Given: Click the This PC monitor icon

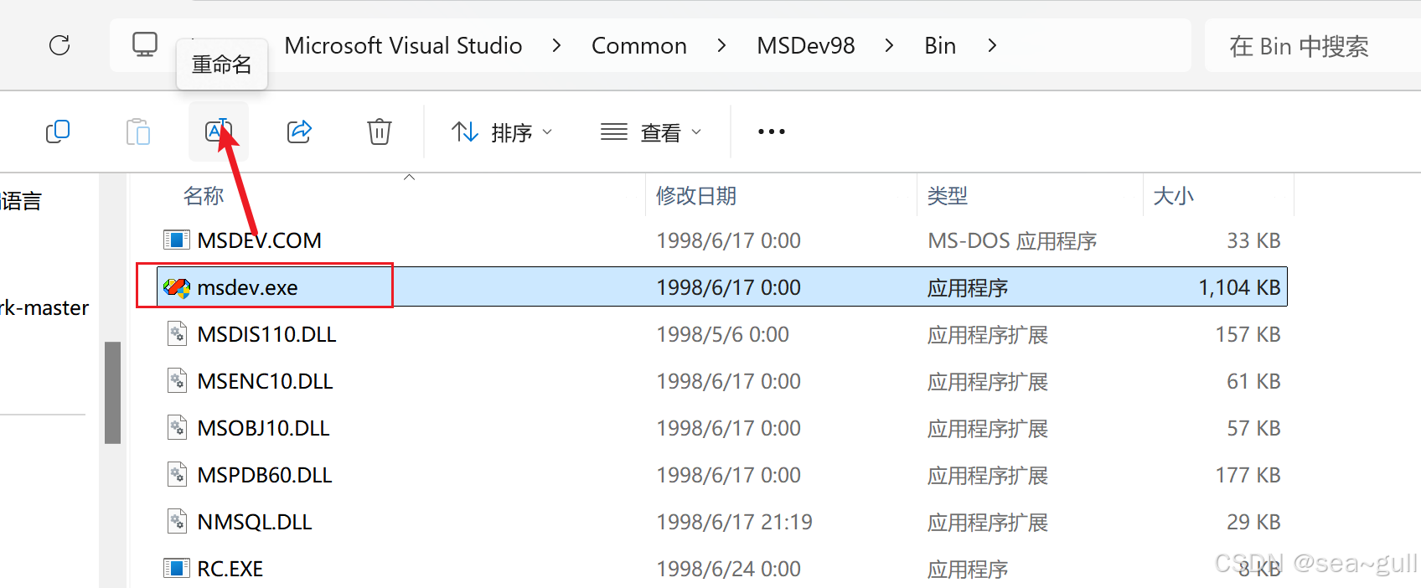Looking at the screenshot, I should 145,44.
